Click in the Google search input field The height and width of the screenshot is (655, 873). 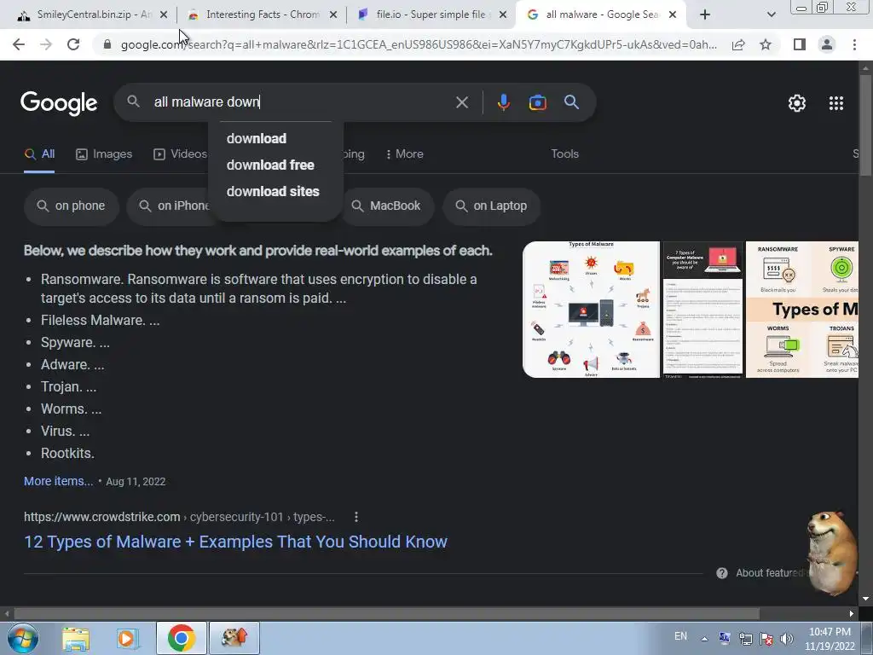pyautogui.click(x=301, y=102)
